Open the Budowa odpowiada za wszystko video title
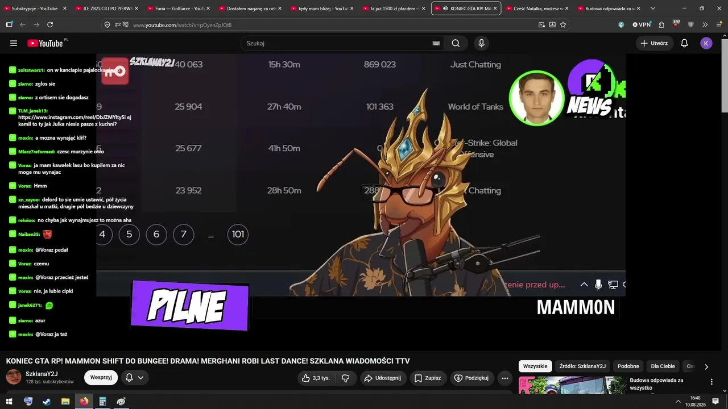728x409 pixels. pyautogui.click(x=656, y=384)
